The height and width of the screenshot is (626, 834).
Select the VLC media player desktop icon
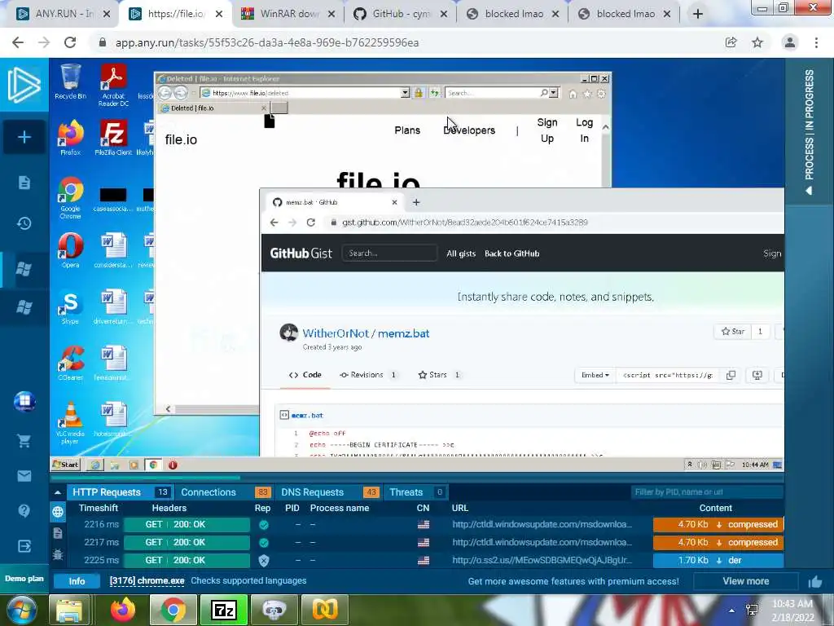[70, 423]
